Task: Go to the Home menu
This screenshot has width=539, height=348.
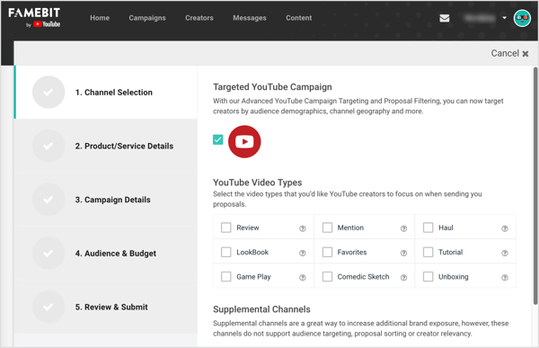Action: pyautogui.click(x=100, y=18)
